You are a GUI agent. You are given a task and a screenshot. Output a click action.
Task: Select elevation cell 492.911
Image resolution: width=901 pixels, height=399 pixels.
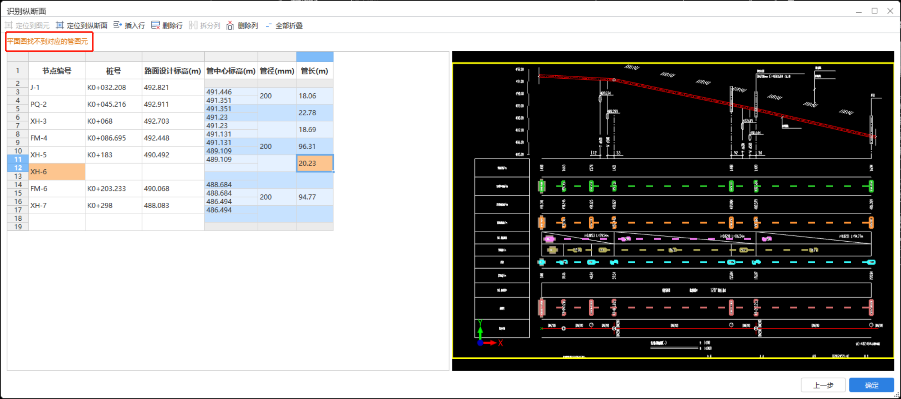(173, 104)
